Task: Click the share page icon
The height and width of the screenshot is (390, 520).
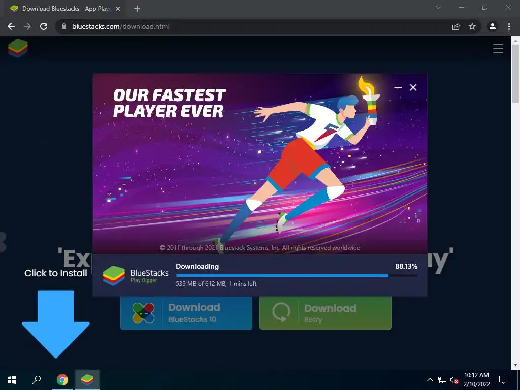Action: [456, 26]
